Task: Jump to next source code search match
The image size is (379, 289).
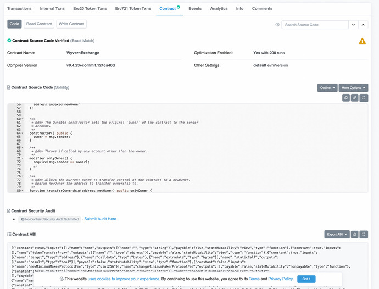Action: [353, 25]
